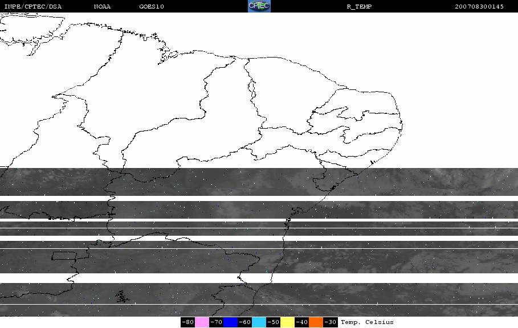
Task: Select the yellow -50 color swatch
Action: click(x=287, y=322)
